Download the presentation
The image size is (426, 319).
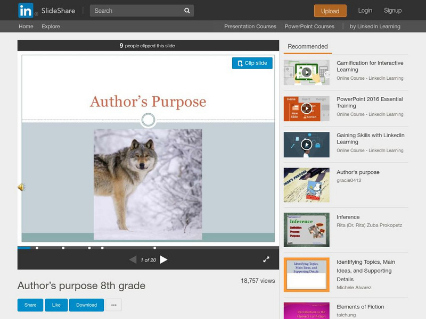pos(86,305)
